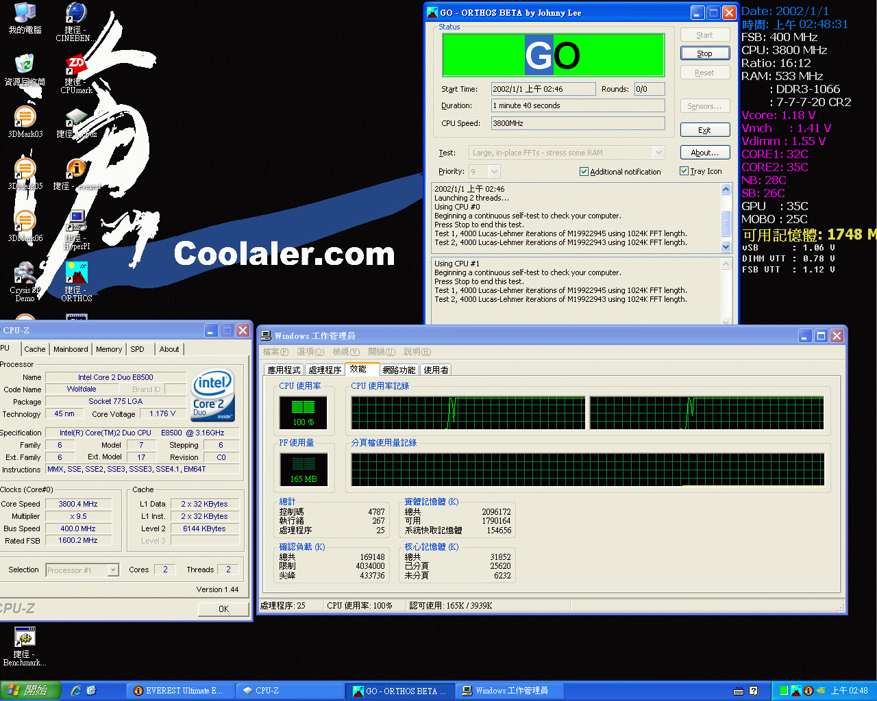
Task: Open the 處理程序 tab in Task Manager
Action: pyautogui.click(x=325, y=370)
